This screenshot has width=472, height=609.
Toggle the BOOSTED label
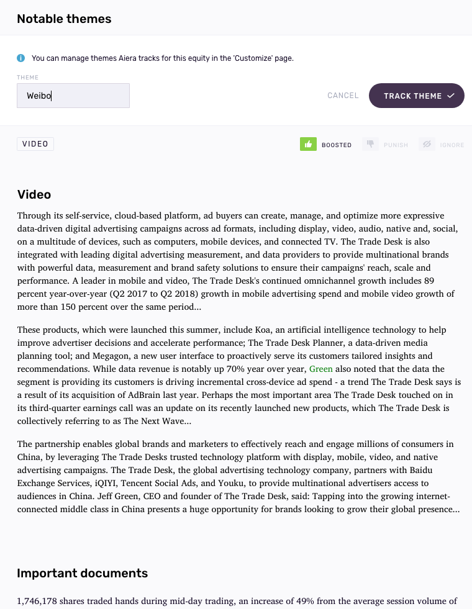click(337, 145)
